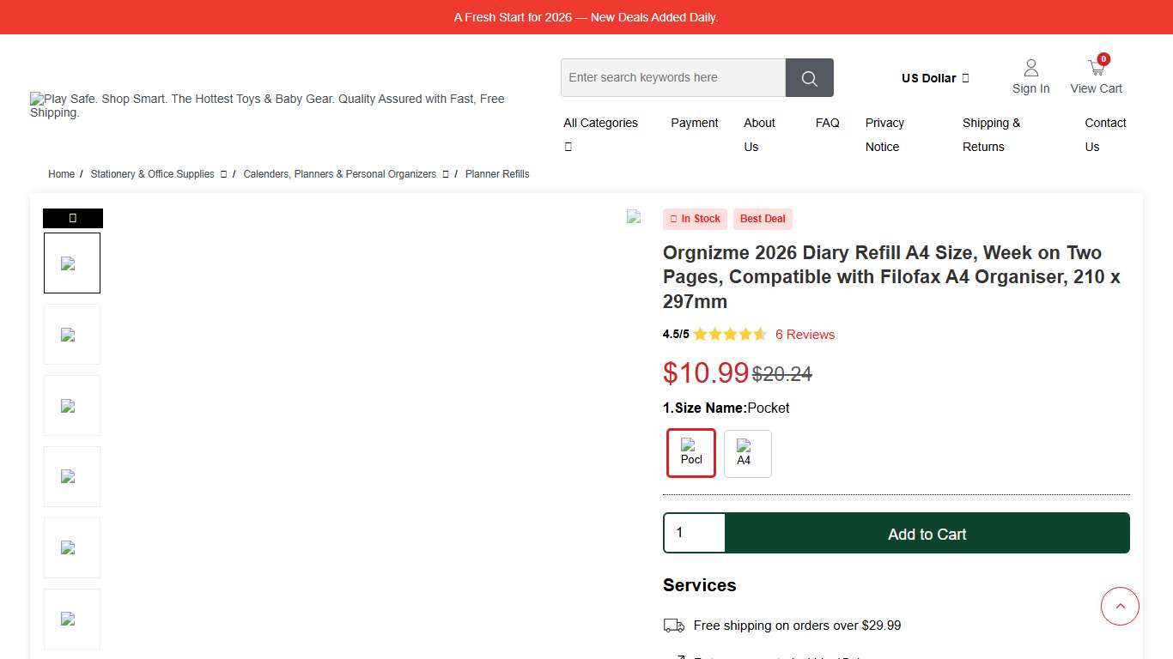Open the Sign In account icon
1173x659 pixels.
[x=1030, y=67]
